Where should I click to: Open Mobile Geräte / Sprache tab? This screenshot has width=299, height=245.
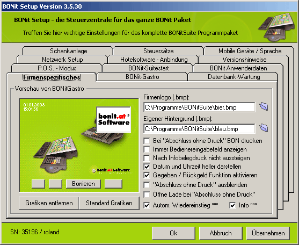250,51
